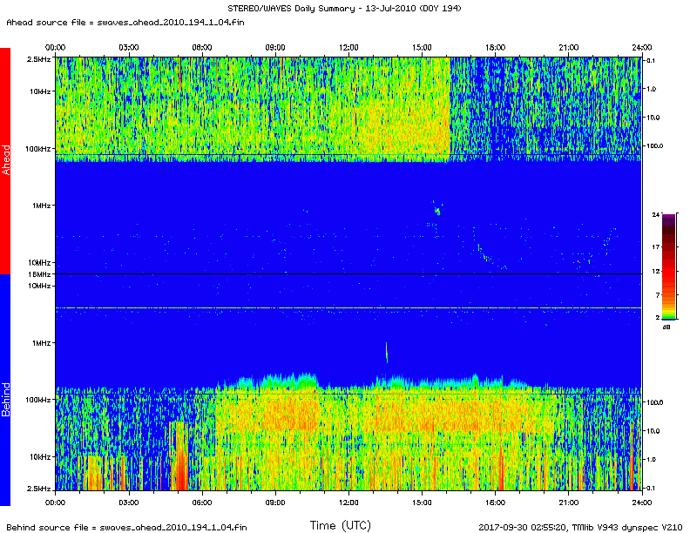Screen dimensions: 690x533
Task: Click the 24 value on the colorbar
Action: point(654,213)
